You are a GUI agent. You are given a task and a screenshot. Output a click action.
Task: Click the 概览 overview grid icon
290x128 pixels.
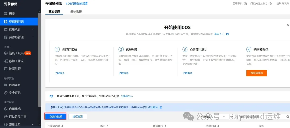coord(6,14)
